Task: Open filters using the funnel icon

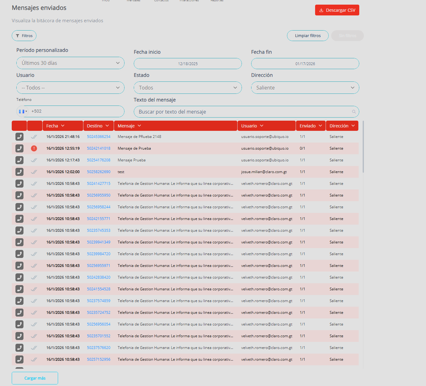Action: pyautogui.click(x=18, y=35)
